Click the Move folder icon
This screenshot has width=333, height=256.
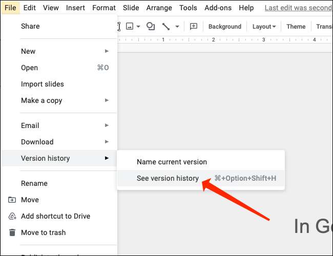click(x=12, y=200)
